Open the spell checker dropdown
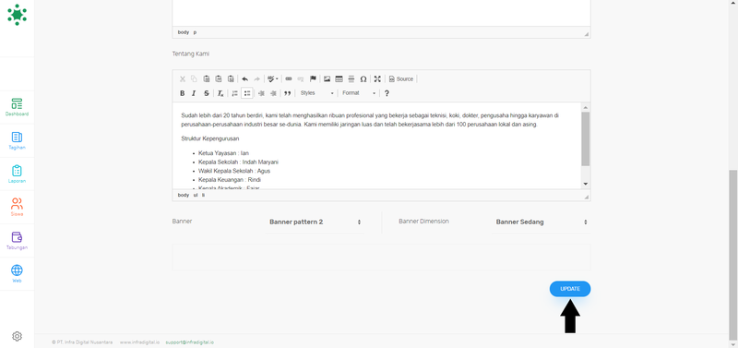The width and height of the screenshot is (738, 348). tap(272, 79)
